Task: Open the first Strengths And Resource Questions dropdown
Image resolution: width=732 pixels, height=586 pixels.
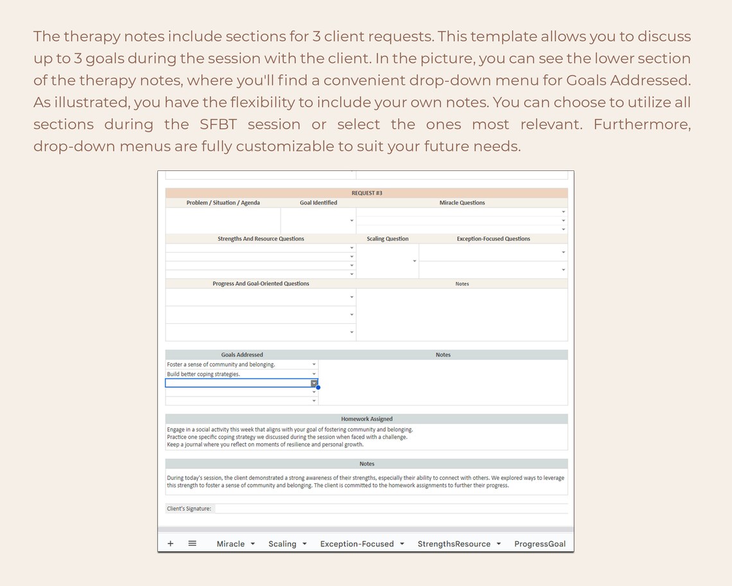Action: point(352,247)
